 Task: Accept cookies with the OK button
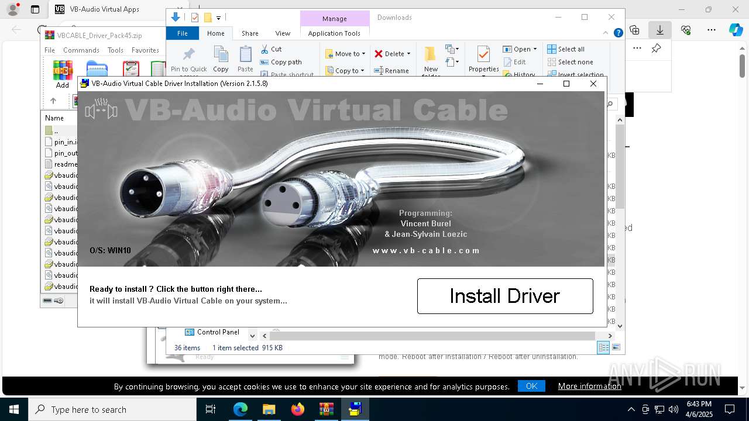pos(531,386)
